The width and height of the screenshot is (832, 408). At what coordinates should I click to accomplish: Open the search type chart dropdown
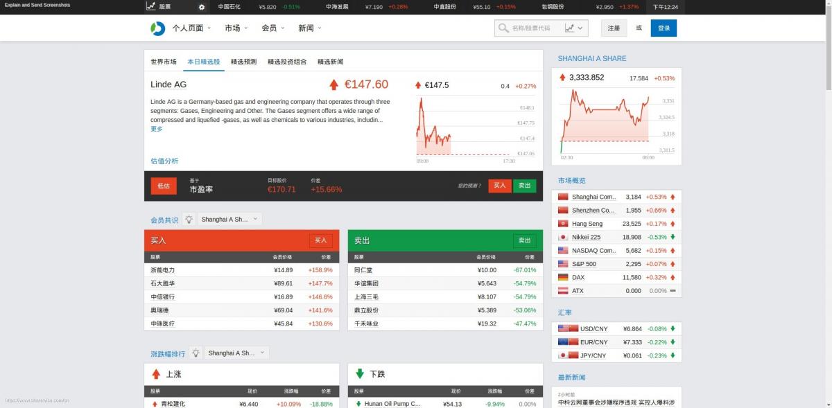coord(573,28)
